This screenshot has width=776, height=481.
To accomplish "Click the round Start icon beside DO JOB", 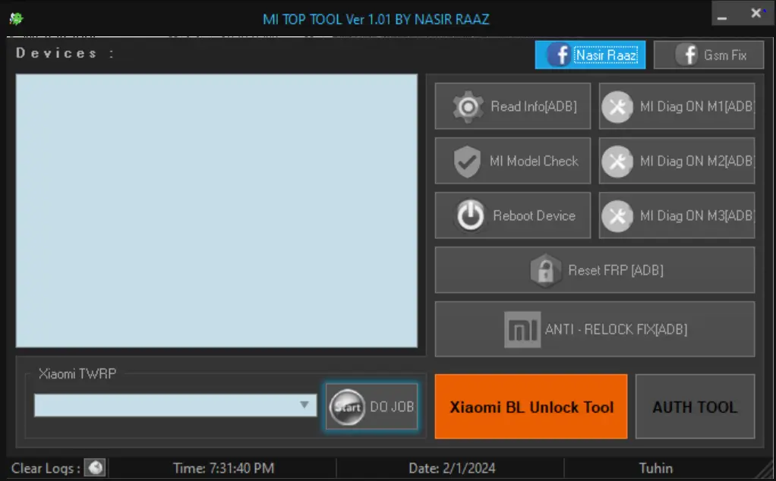I will tap(347, 407).
